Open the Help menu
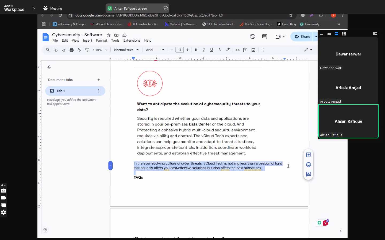This screenshot has height=240, width=385. tap(148, 41)
